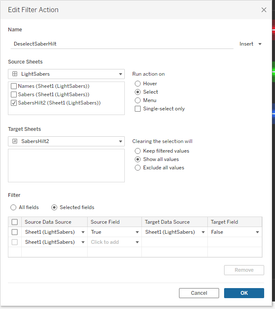Expand the SabersHilt2 target sheets dropdown
Image resolution: width=275 pixels, height=309 pixels.
click(66, 141)
